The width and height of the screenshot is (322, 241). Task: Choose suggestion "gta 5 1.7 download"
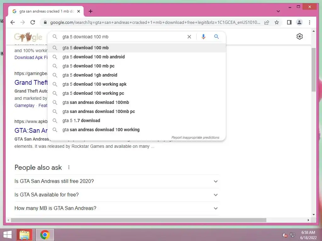pyautogui.click(x=136, y=120)
